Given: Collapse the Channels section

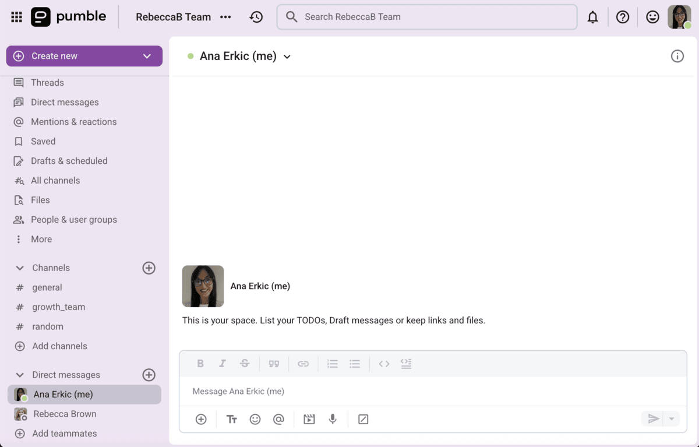Looking at the screenshot, I should tap(20, 268).
